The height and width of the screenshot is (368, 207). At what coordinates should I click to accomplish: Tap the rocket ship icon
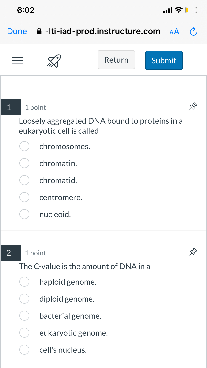pyautogui.click(x=54, y=61)
